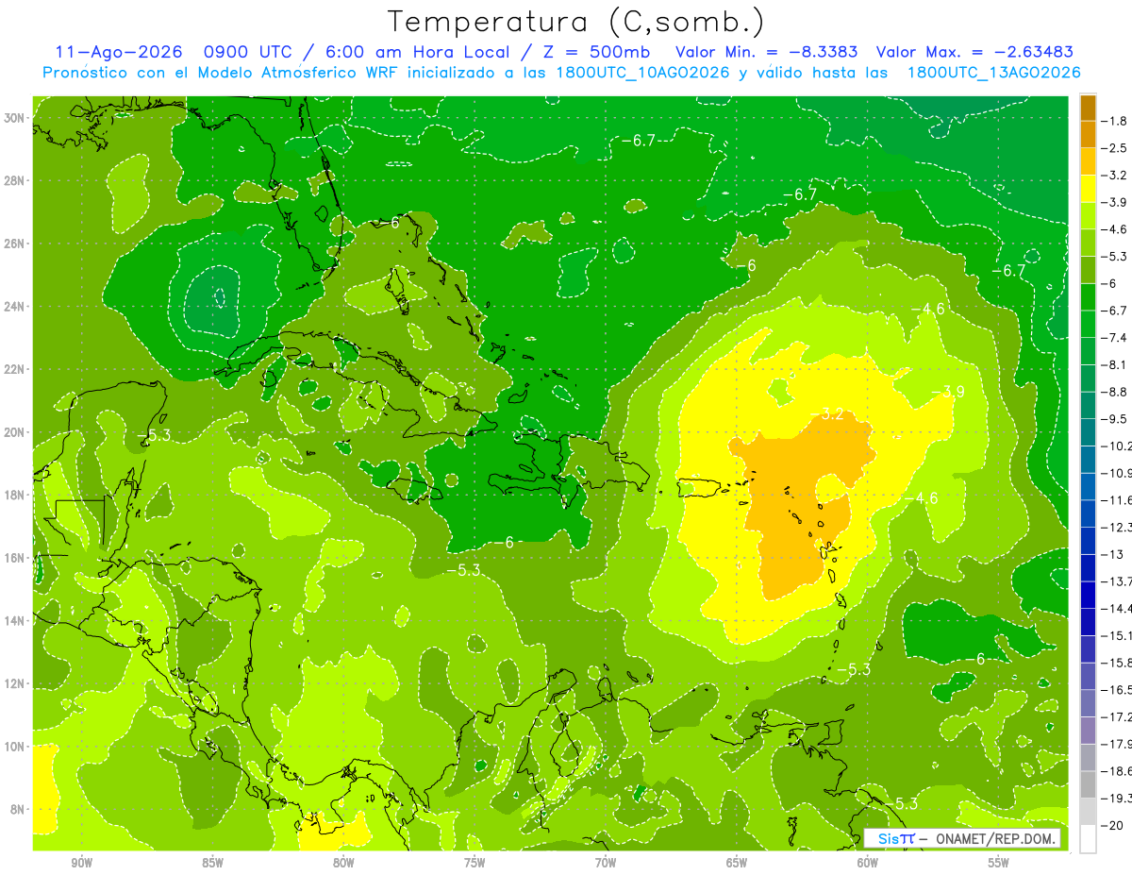
Task: Click the "24N" latitude axis label
Action: tap(15, 307)
